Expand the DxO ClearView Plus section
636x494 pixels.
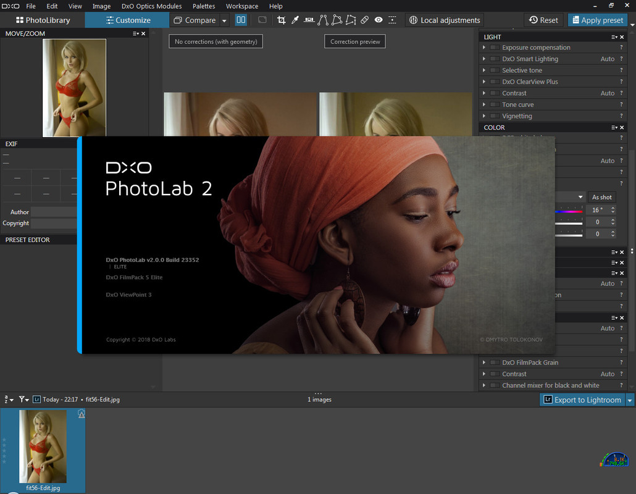coord(484,82)
